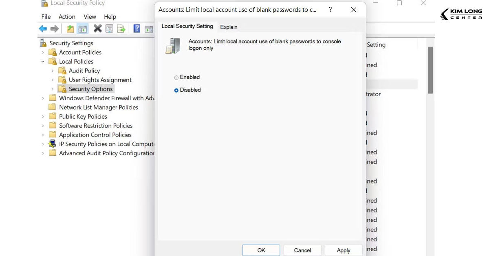Viewport: 489px width, 256px height.
Task: Switch to the Explain tab
Action: [229, 27]
